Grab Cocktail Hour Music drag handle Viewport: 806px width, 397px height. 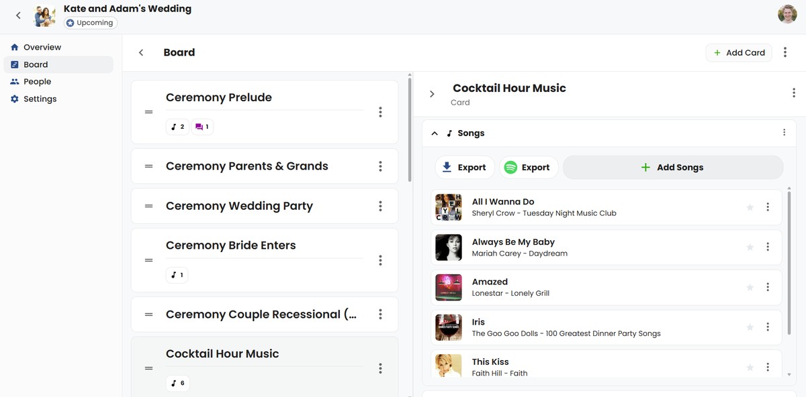[149, 368]
